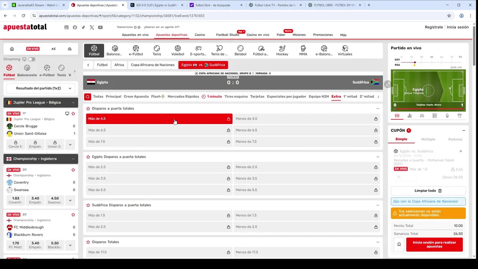Open the Instagram social icon
This screenshot has height=269, width=478.
pos(66,27)
